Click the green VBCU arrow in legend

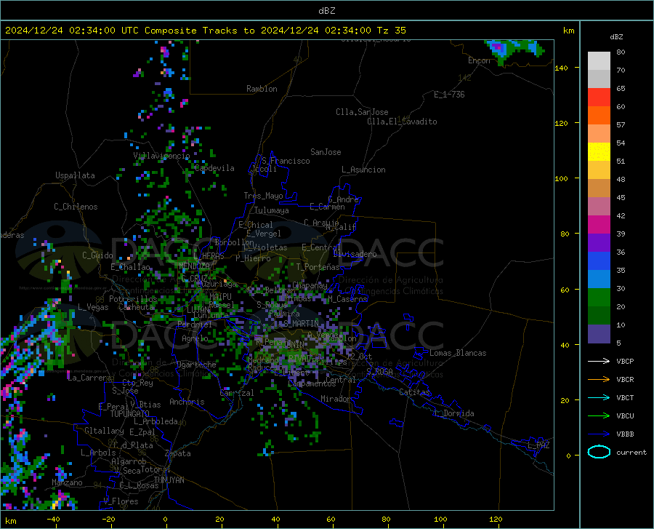[x=599, y=415]
